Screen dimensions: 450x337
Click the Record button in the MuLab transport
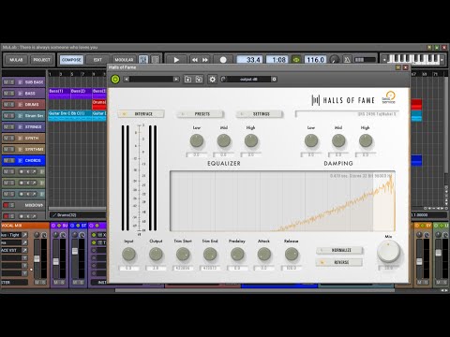coord(223,60)
